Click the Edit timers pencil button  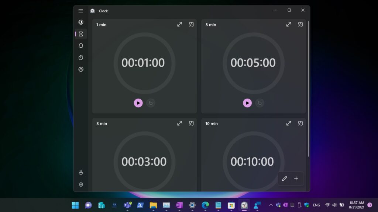coord(284,179)
